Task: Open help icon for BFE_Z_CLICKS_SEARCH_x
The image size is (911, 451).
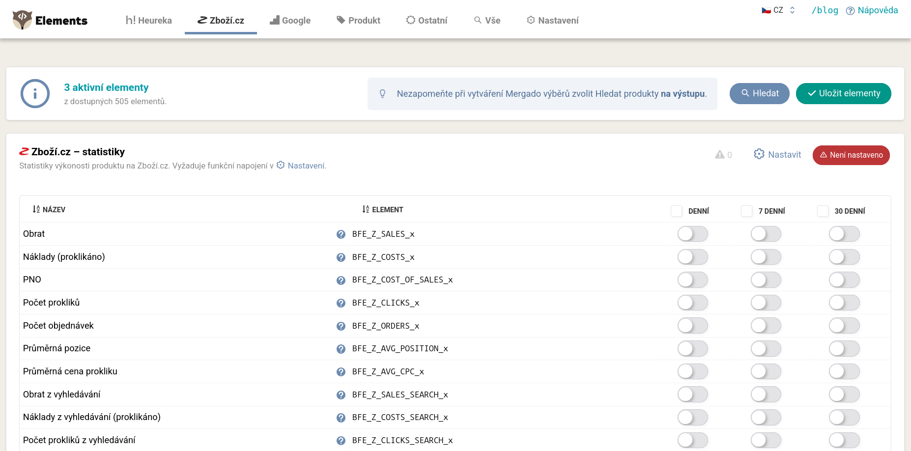Action: point(341,441)
